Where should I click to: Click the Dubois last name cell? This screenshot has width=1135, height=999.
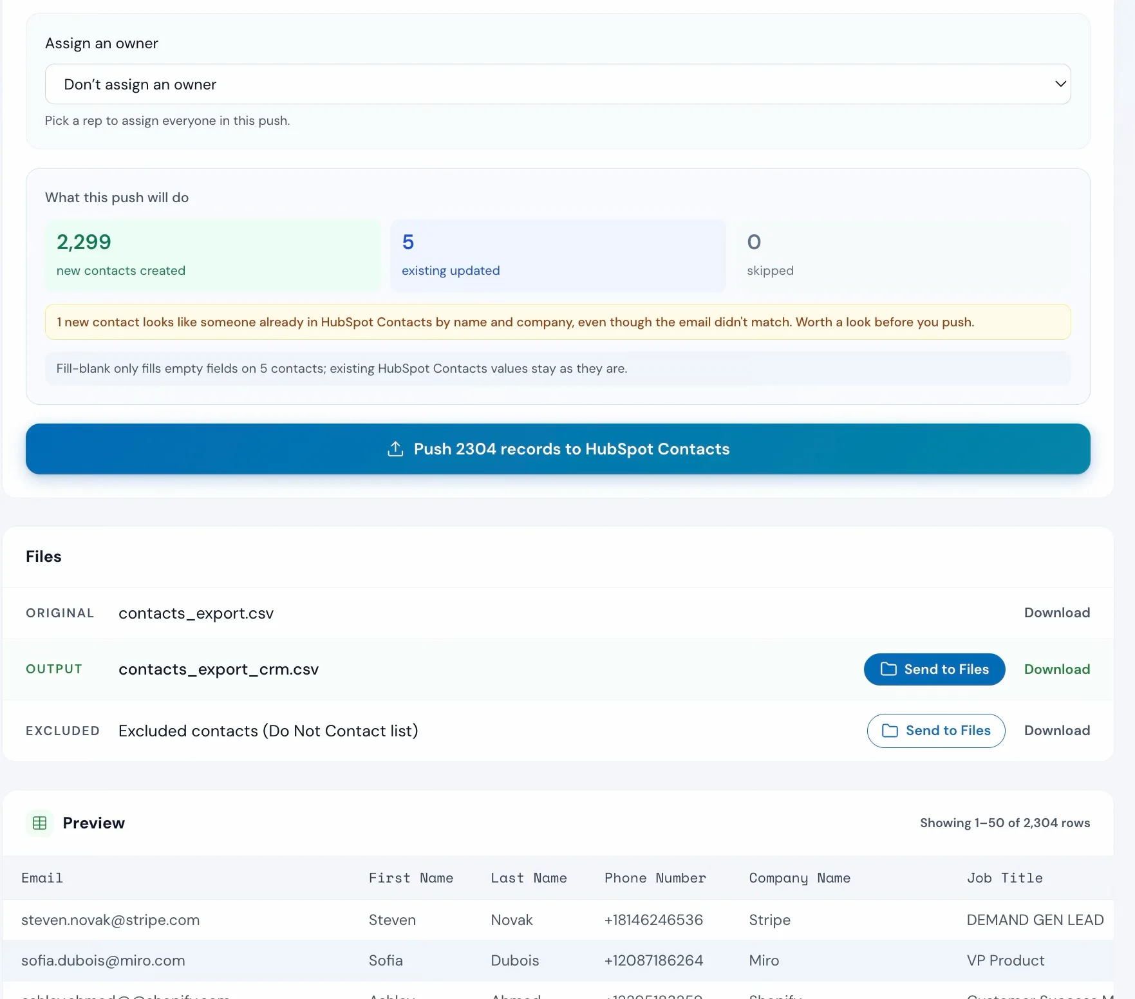pos(514,960)
